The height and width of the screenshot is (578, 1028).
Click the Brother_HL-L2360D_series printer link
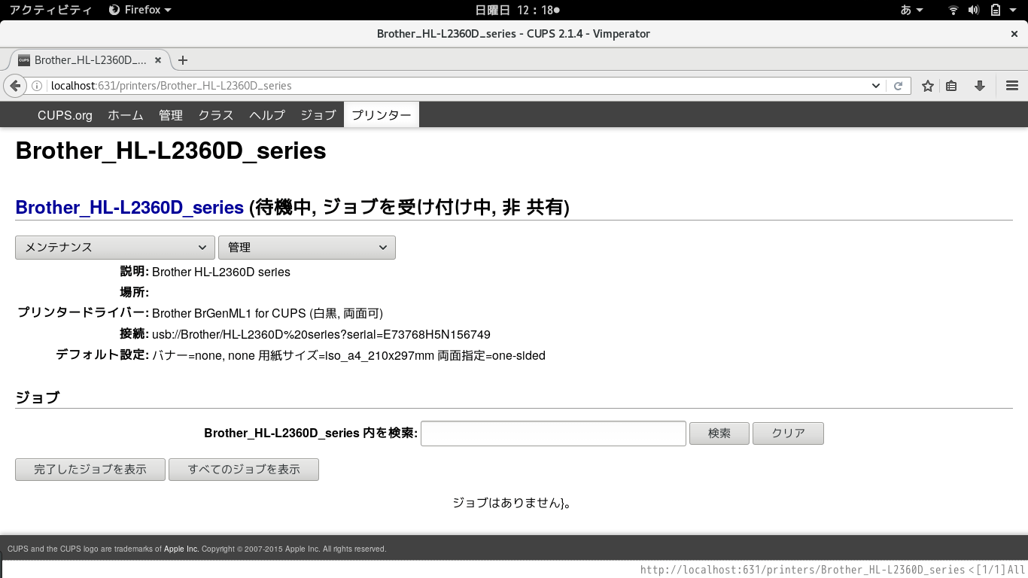[129, 208]
